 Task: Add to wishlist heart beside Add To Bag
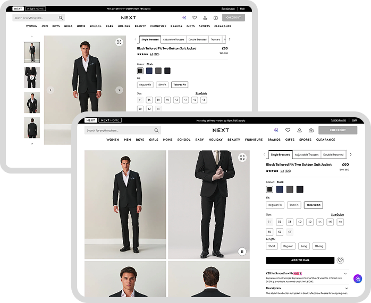[340, 260]
